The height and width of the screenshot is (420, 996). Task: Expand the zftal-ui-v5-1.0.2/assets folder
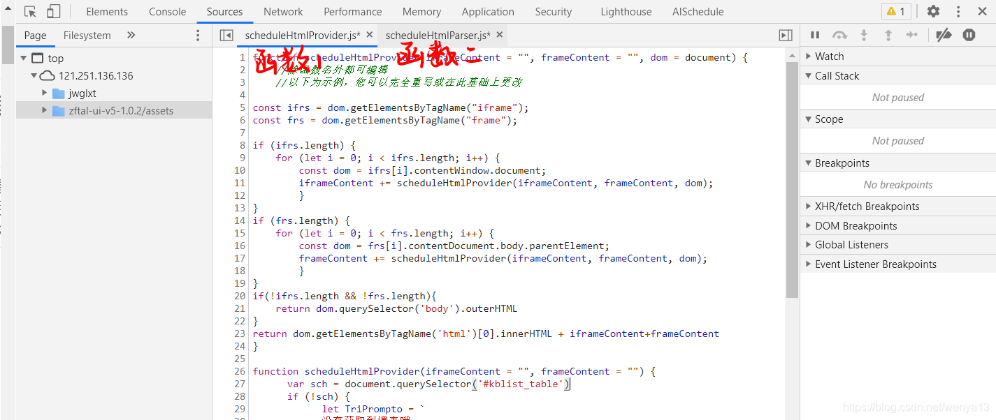coord(44,110)
